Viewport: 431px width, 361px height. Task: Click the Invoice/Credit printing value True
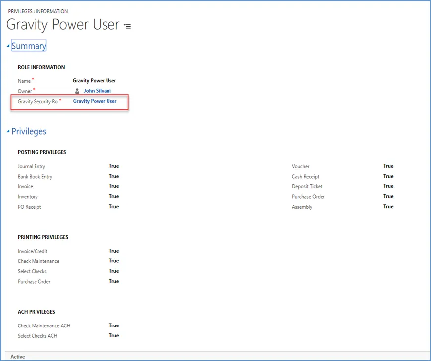click(114, 251)
